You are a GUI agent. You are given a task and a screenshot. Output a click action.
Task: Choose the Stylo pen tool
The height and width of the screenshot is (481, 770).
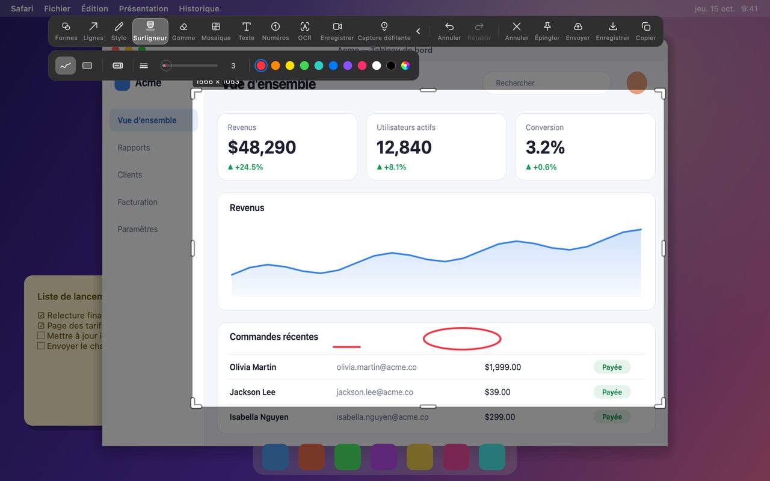click(119, 31)
